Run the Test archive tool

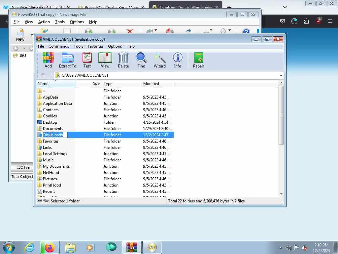click(87, 60)
